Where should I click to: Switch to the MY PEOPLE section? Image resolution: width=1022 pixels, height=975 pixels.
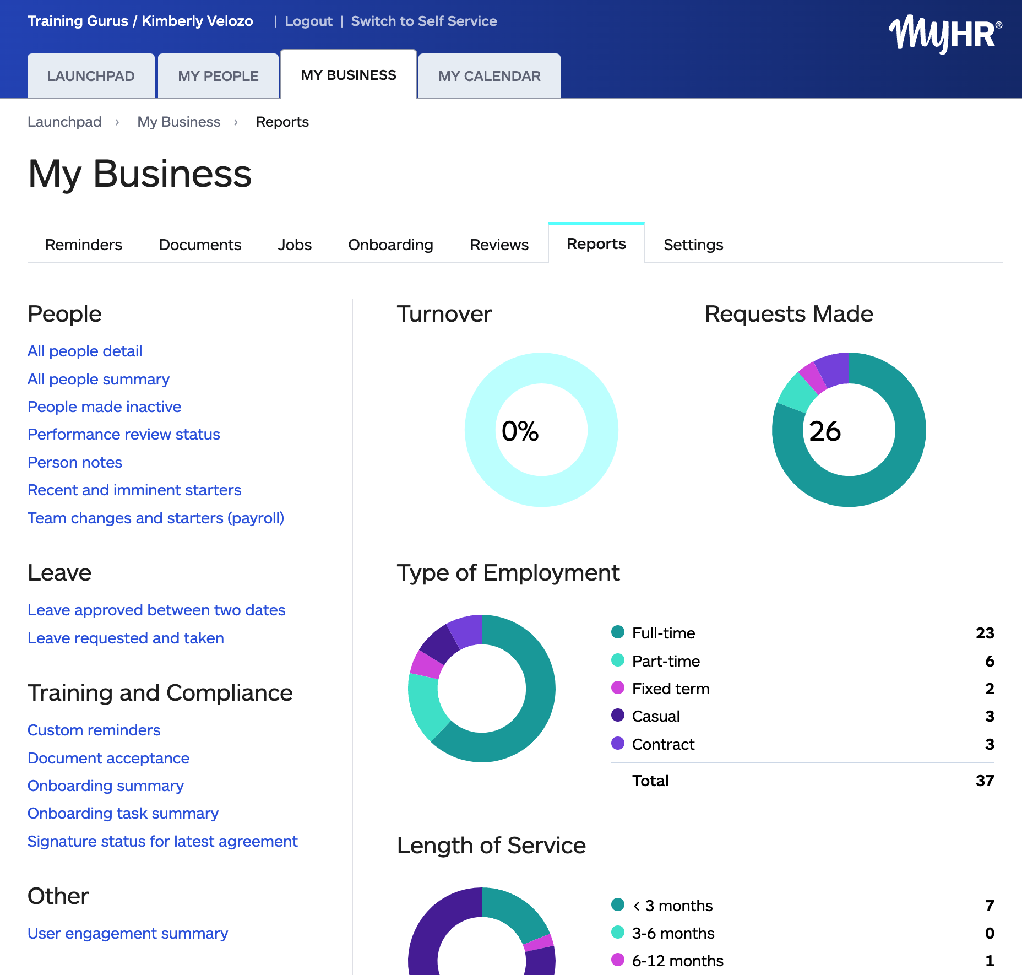[218, 75]
